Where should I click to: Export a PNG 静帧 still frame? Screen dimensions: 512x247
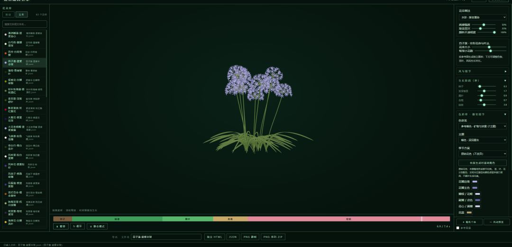tap(250, 237)
